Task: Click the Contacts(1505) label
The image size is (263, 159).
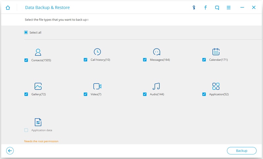Action: (x=41, y=60)
